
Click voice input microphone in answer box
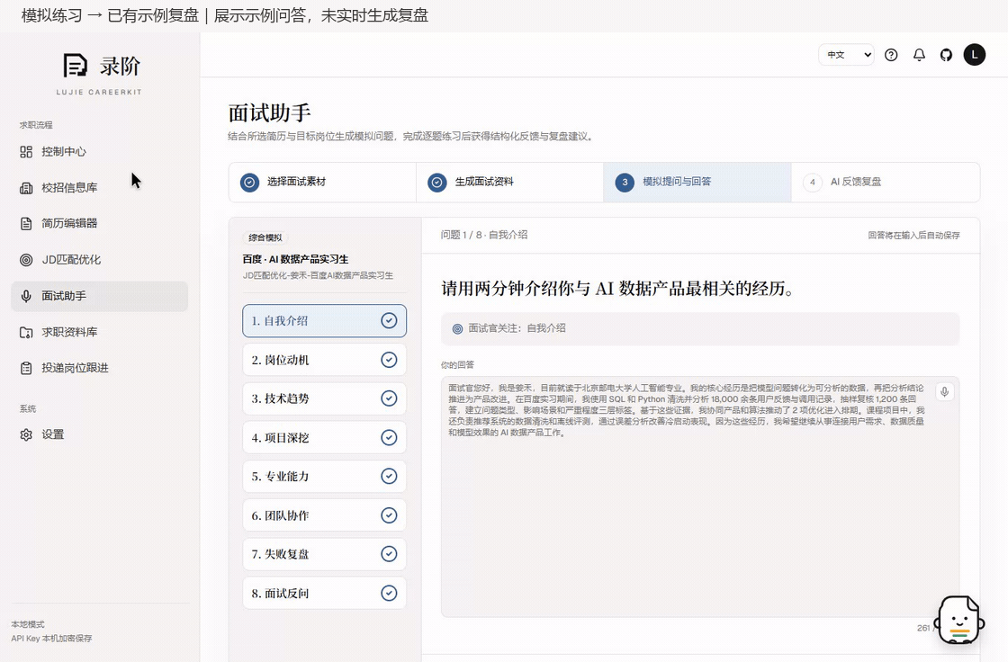coord(944,391)
